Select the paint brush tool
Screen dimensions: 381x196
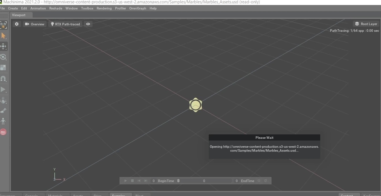[4, 111]
